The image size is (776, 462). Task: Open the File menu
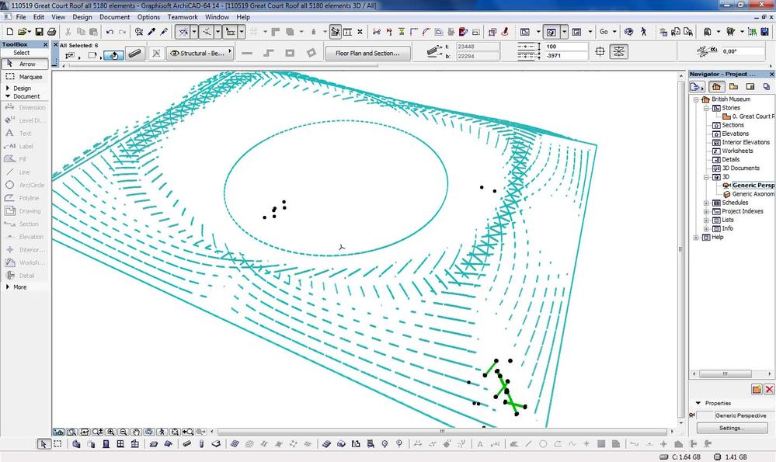[21, 17]
